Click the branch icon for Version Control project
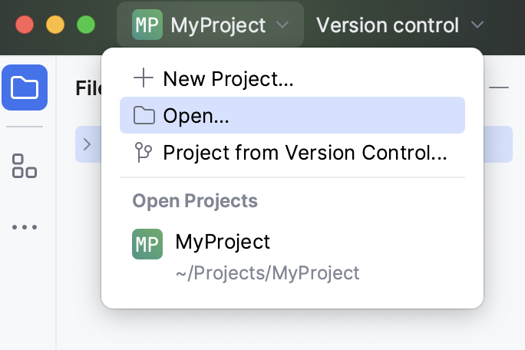 pos(144,153)
